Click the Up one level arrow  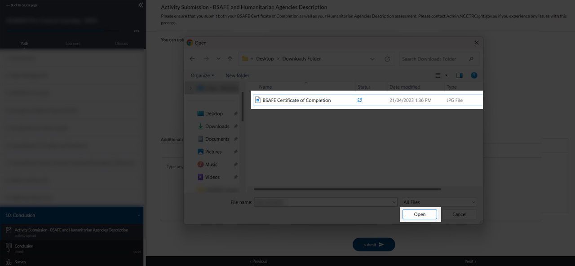[230, 59]
